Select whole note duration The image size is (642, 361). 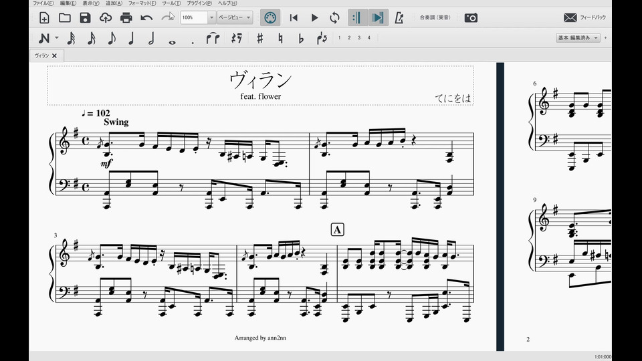(x=172, y=41)
